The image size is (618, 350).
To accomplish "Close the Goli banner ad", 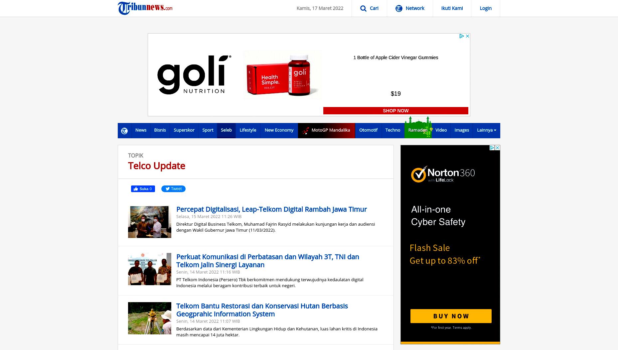I will [467, 36].
